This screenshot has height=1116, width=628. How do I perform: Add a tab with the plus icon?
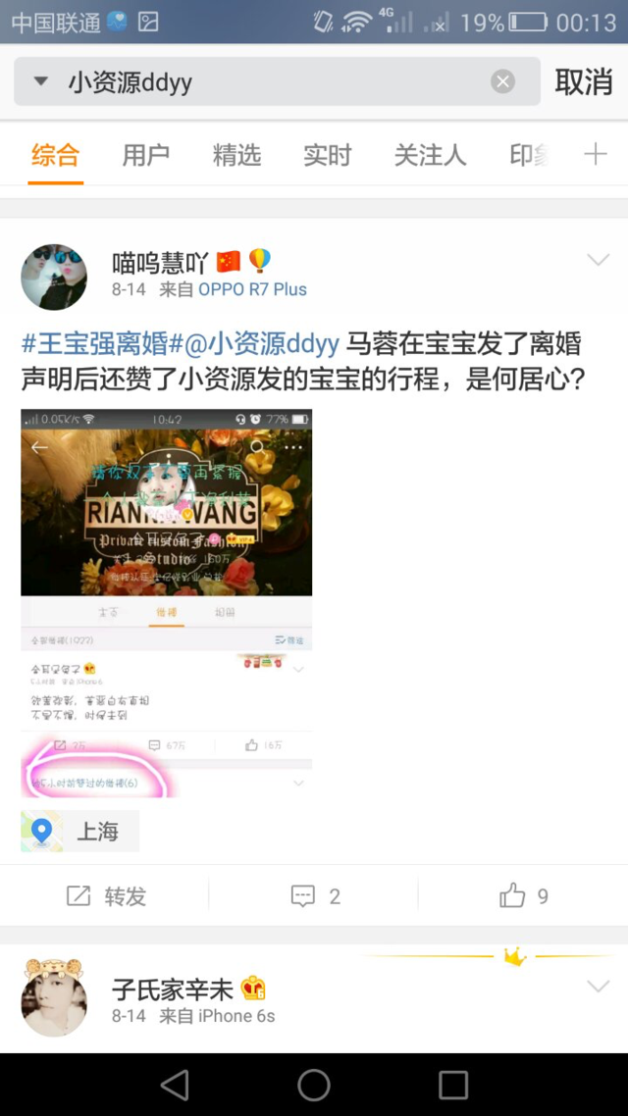pos(596,154)
